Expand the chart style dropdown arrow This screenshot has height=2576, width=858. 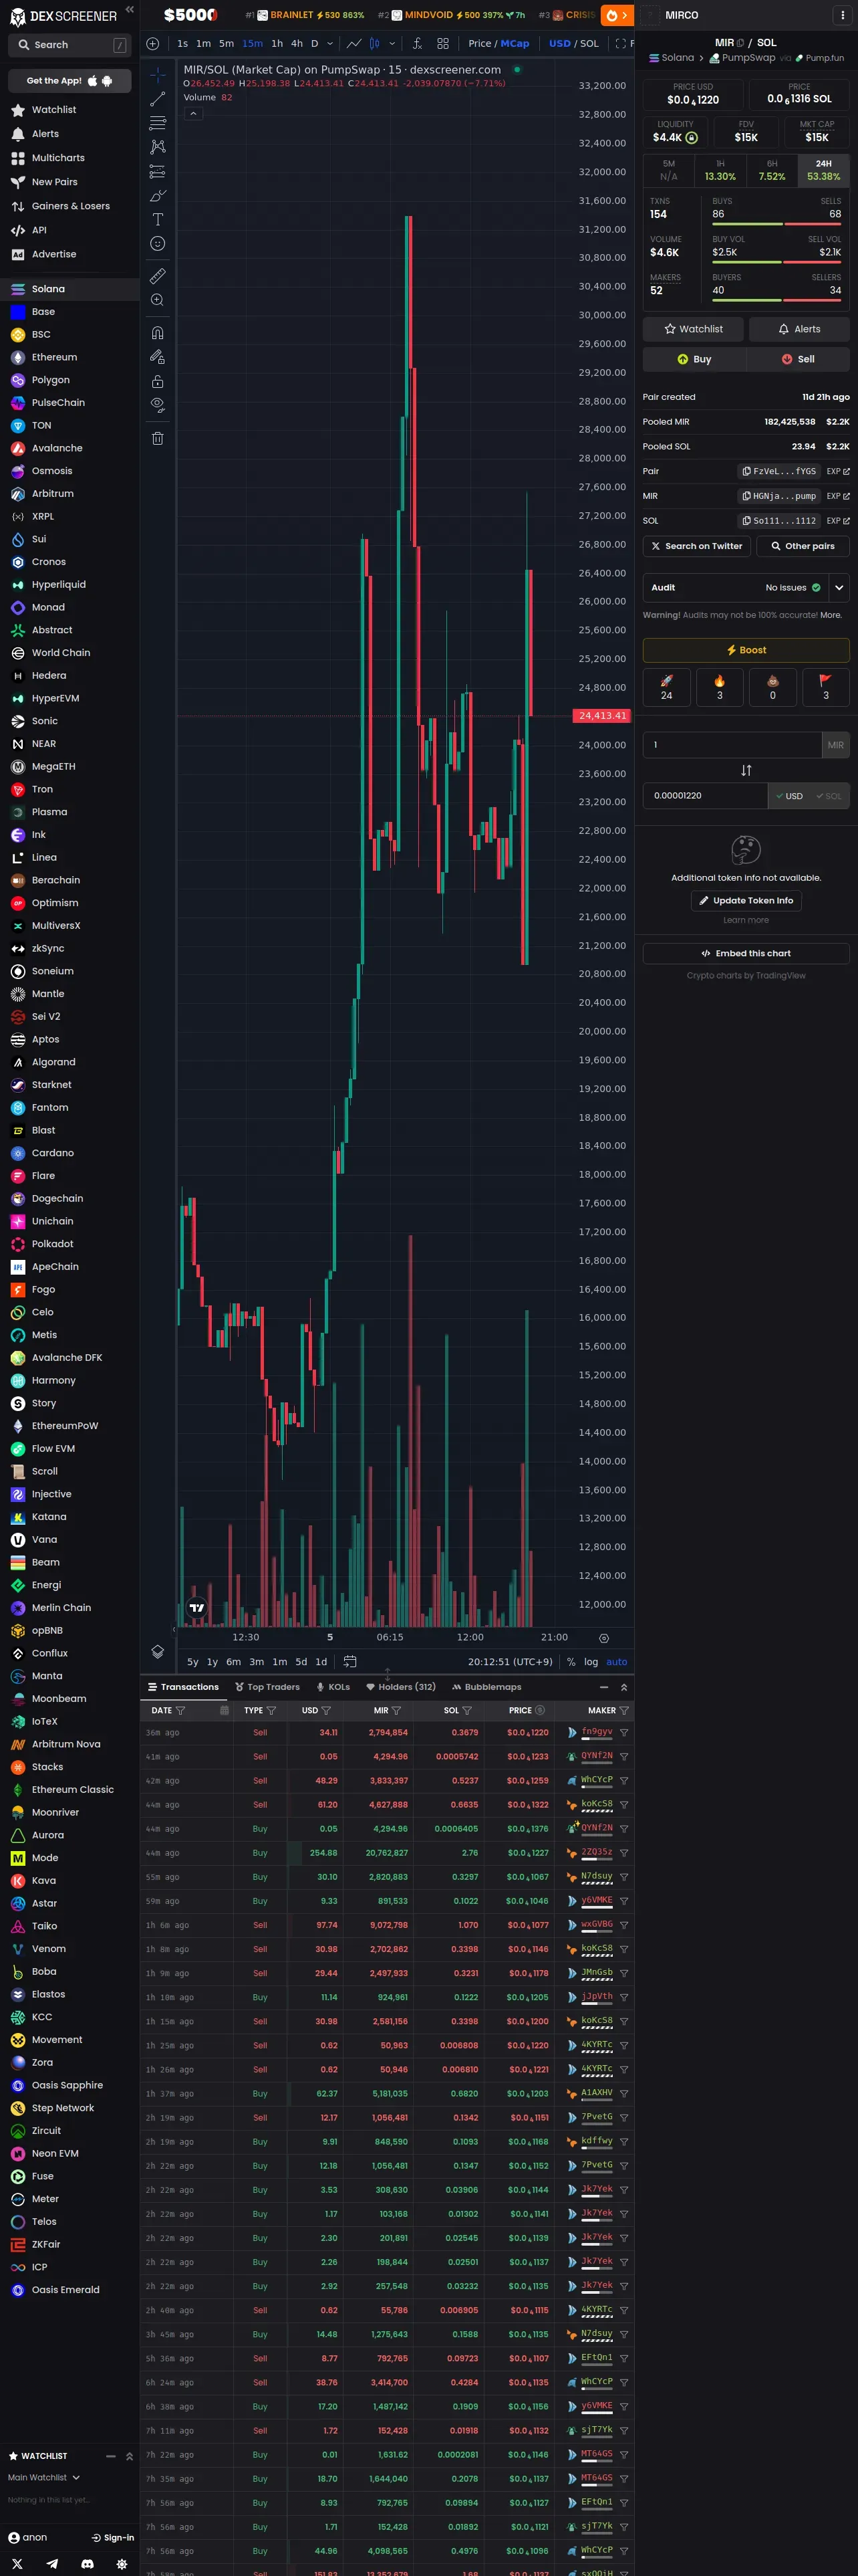[392, 44]
